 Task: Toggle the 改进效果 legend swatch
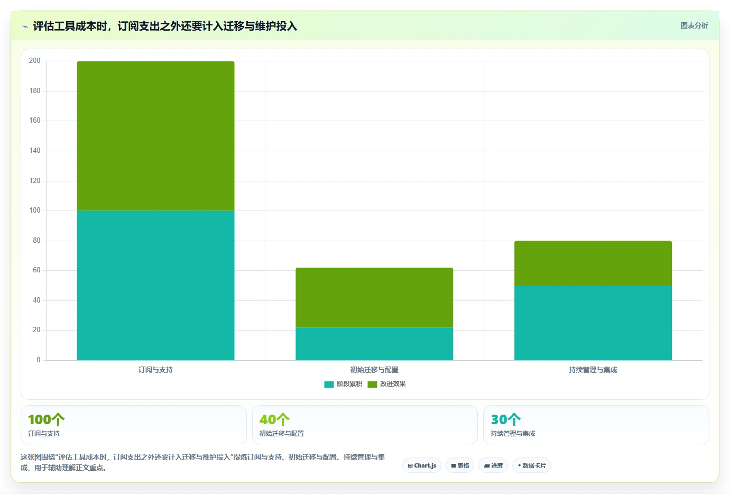(372, 384)
